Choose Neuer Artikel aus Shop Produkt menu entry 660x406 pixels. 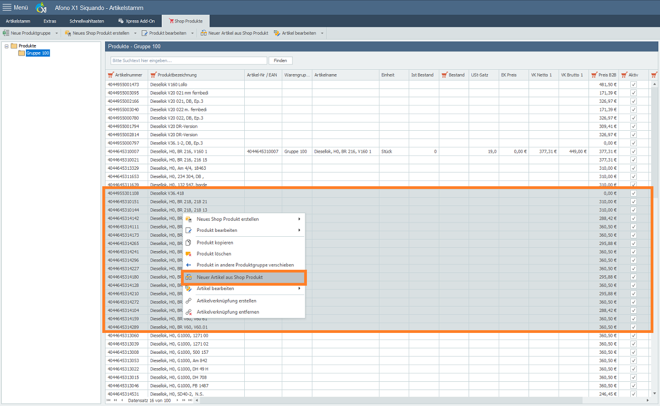coord(244,277)
